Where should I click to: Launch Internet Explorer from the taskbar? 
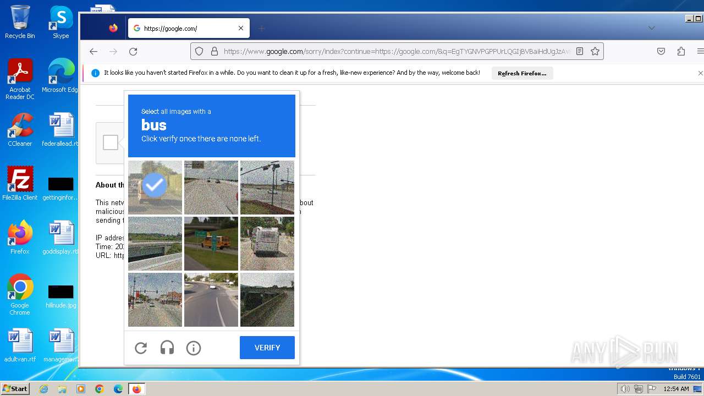point(43,389)
